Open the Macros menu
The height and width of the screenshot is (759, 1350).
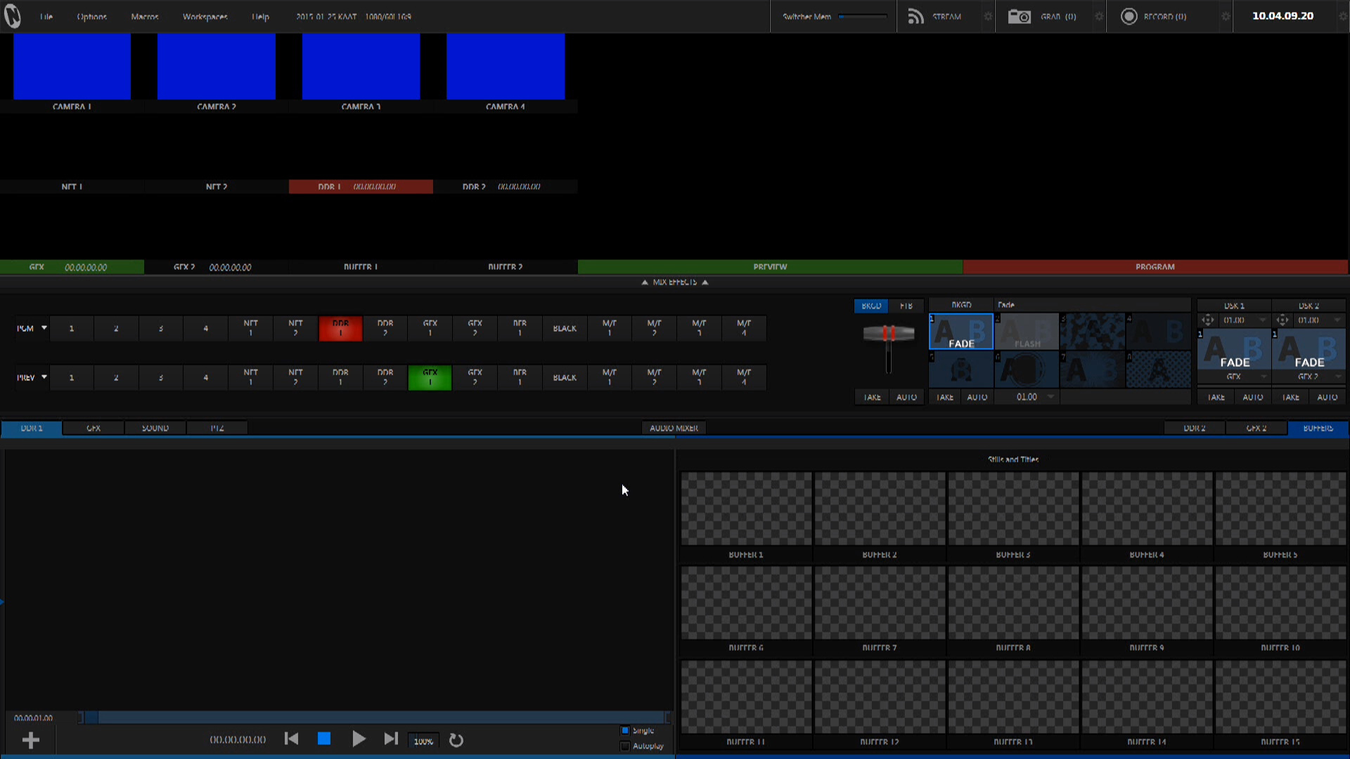tap(145, 16)
